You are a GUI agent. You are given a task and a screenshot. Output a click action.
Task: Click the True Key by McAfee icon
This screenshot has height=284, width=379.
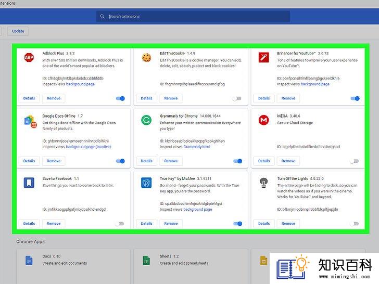coord(146,183)
